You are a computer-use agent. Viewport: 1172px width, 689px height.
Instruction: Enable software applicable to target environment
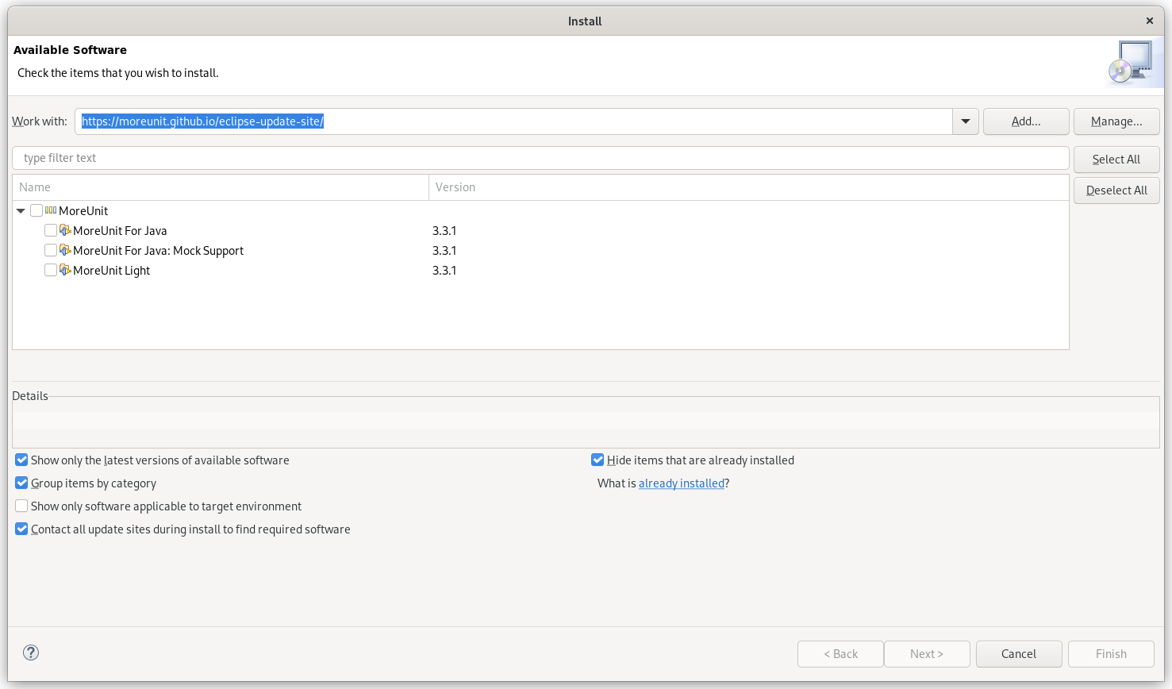point(22,506)
